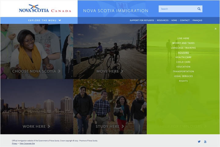The image size is (220, 147).
Task: Click the Nova Scotia Immigration title
Action: (116, 11)
